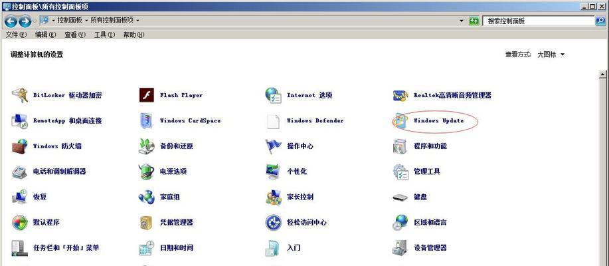Open the 入门 icon
Screen dimensions: 609x266
coord(273,248)
